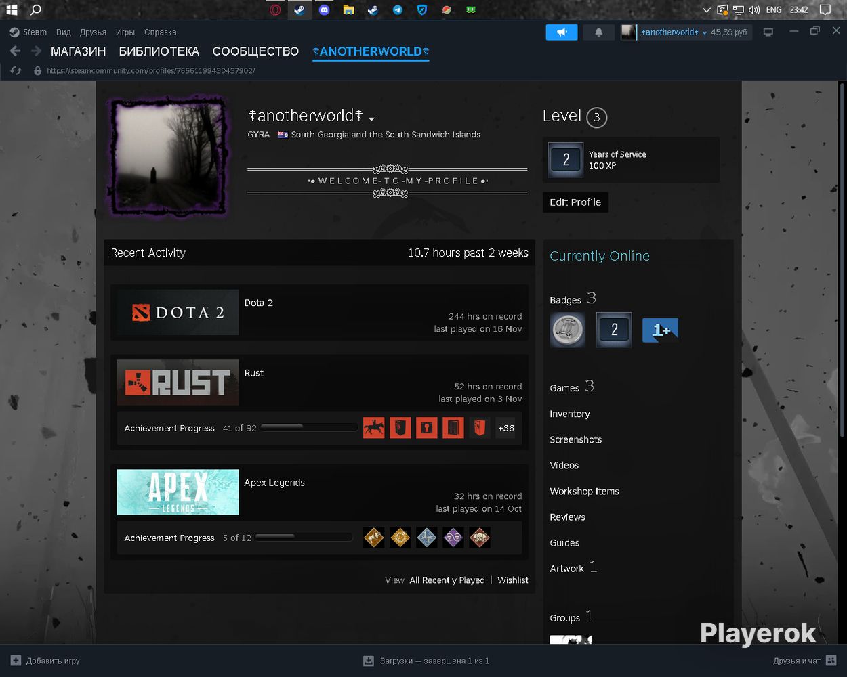Open account dropdown †anotherworld†
847x677 pixels.
click(x=674, y=32)
